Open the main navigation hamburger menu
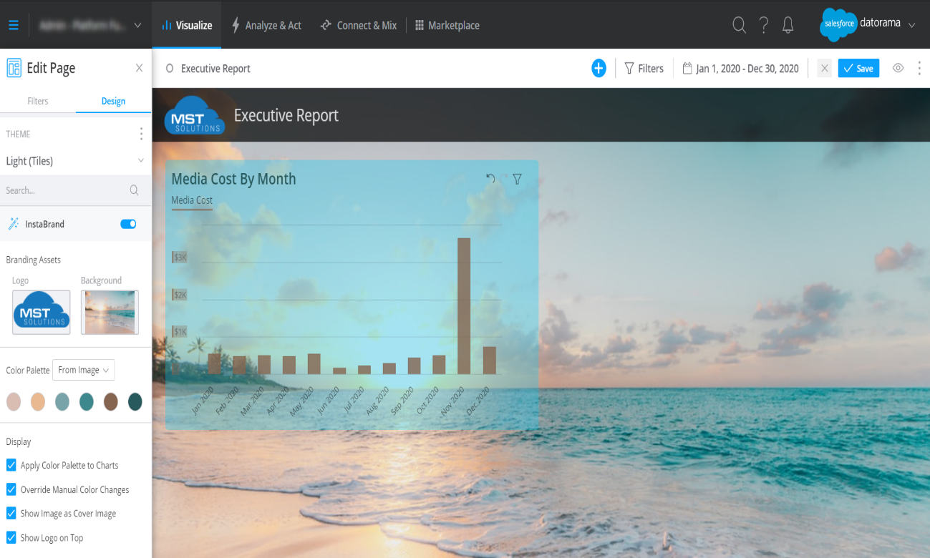The height and width of the screenshot is (558, 930). point(13,24)
